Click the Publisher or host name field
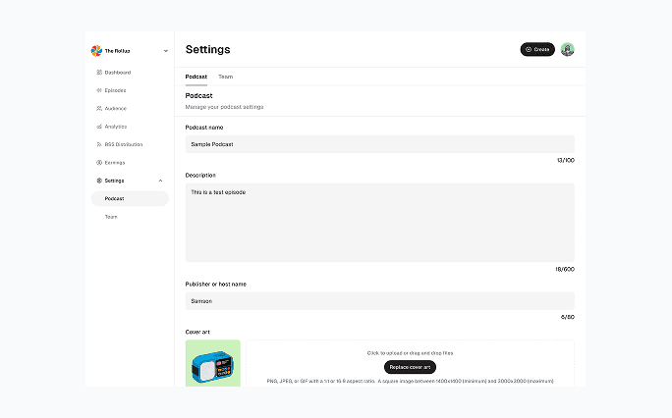The height and width of the screenshot is (418, 672). 379,301
